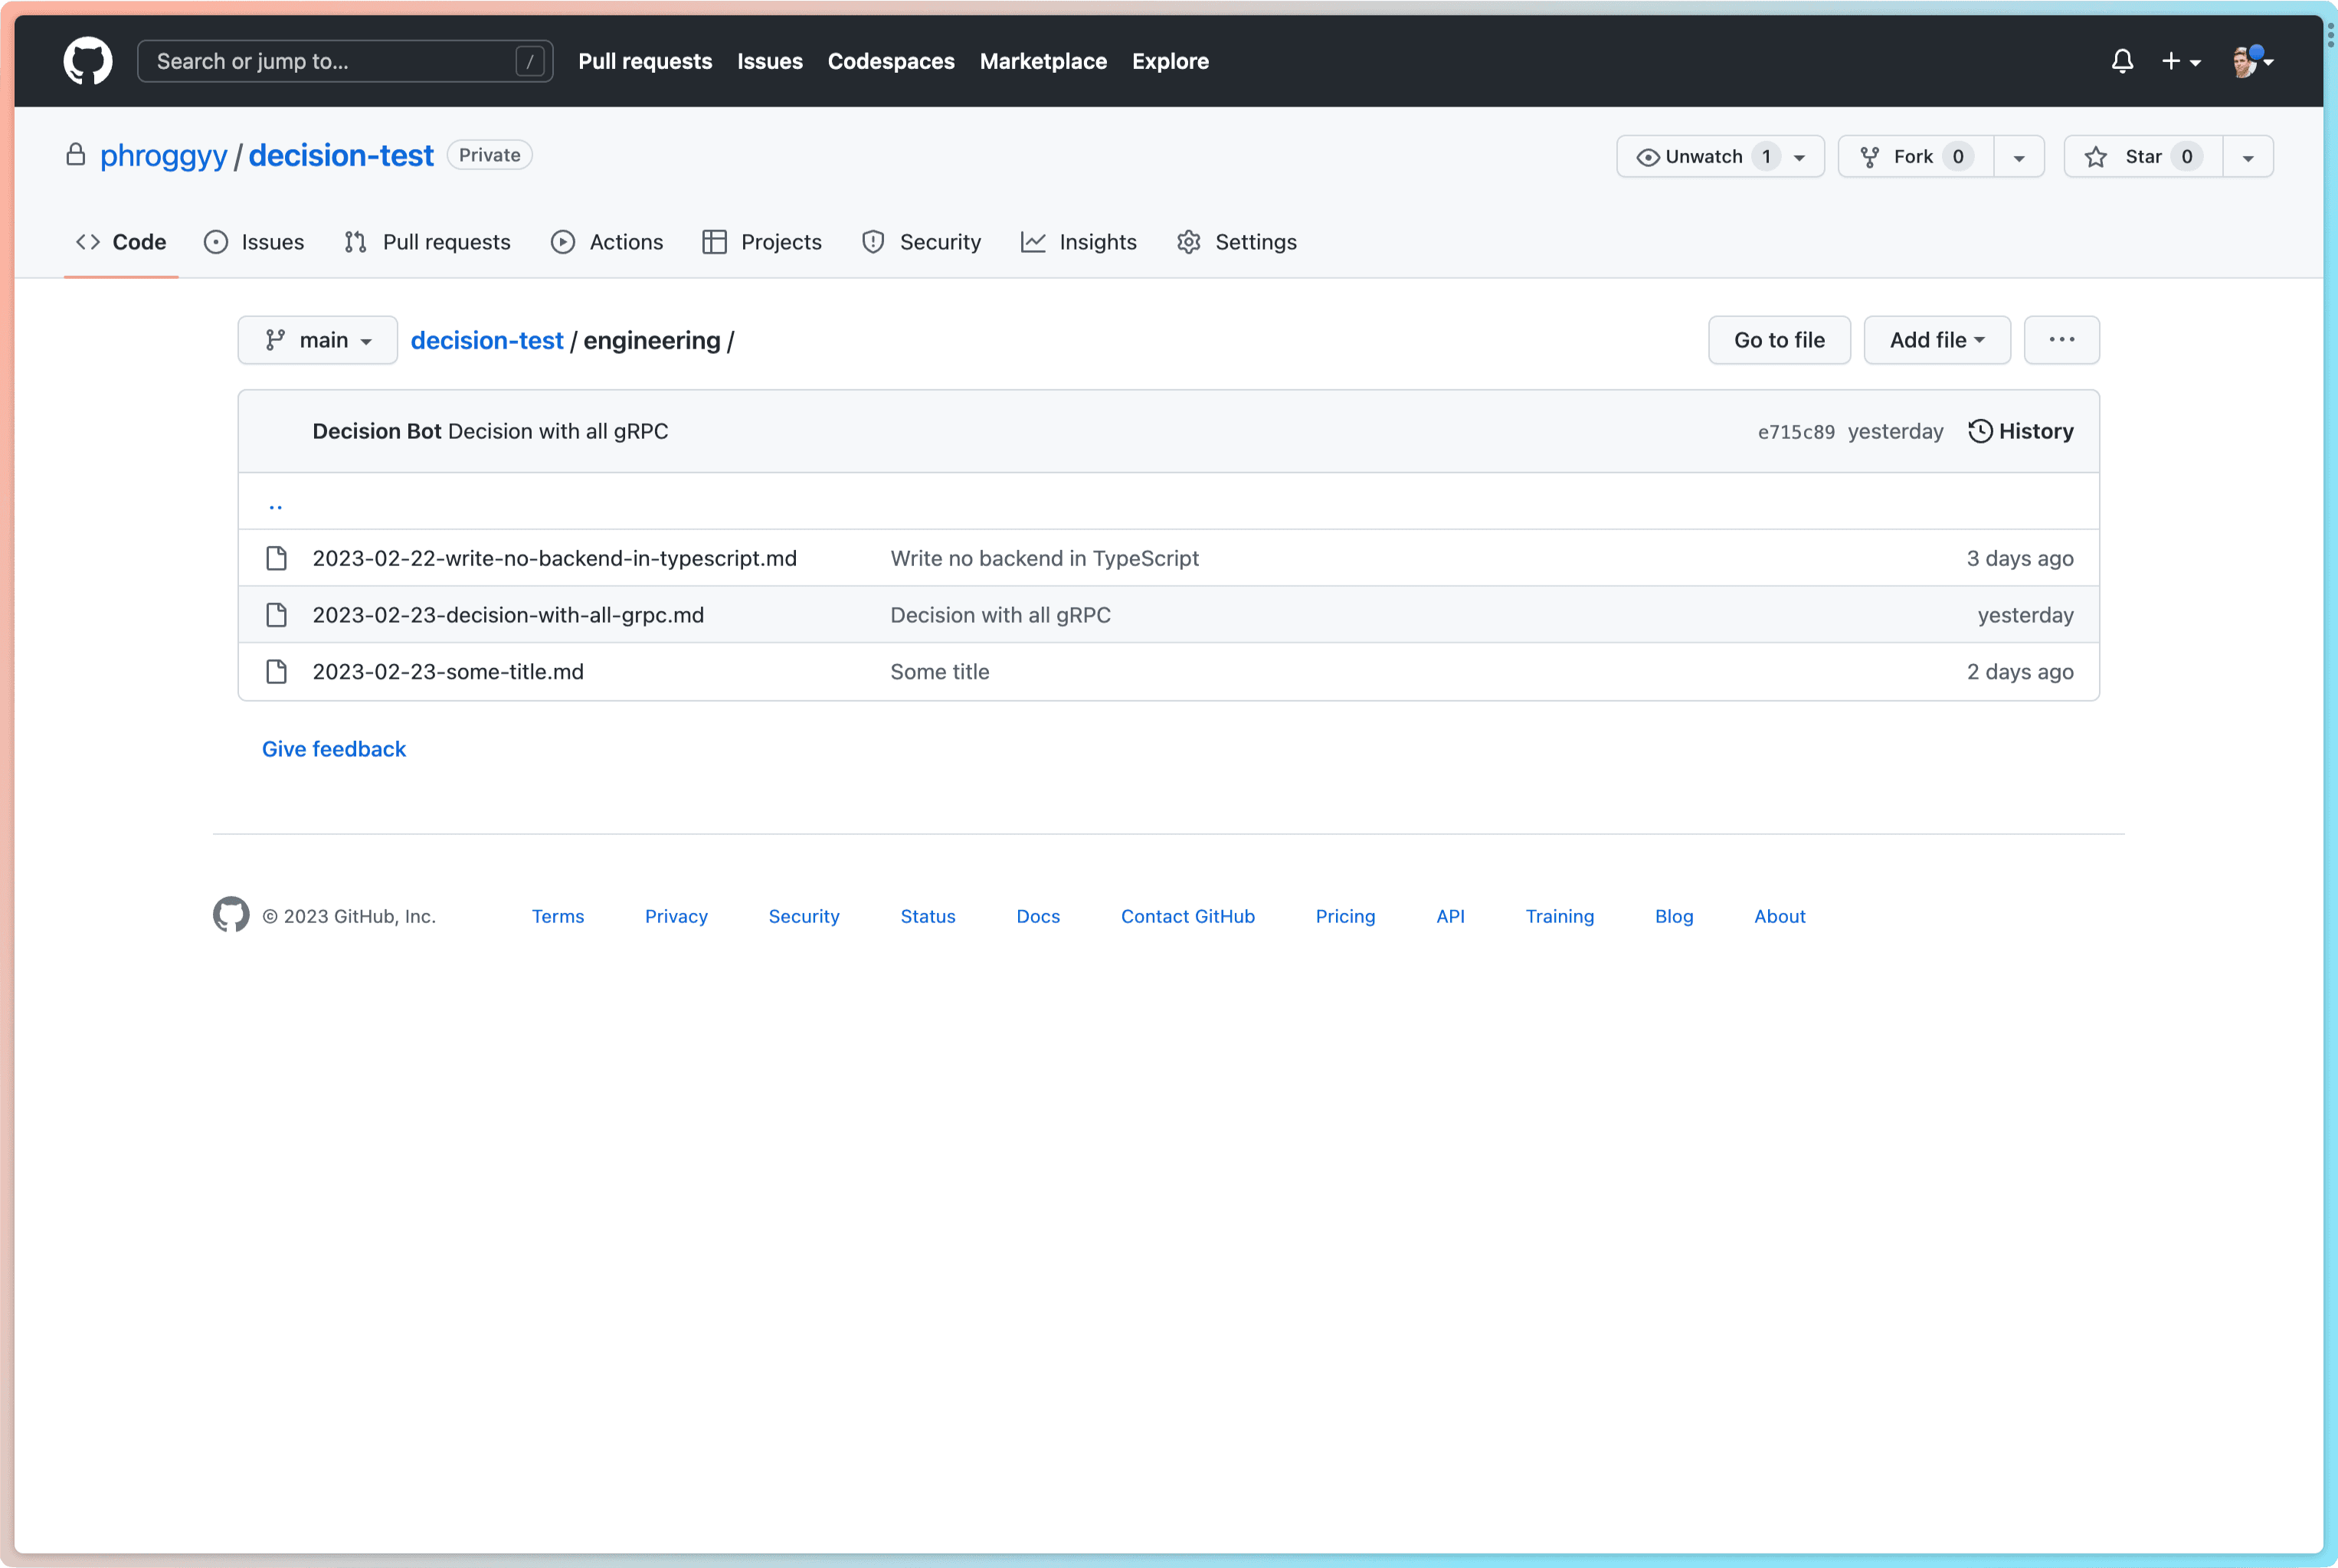This screenshot has width=2338, height=1568.
Task: Click decision-test in the breadcrumb path
Action: [x=487, y=340]
